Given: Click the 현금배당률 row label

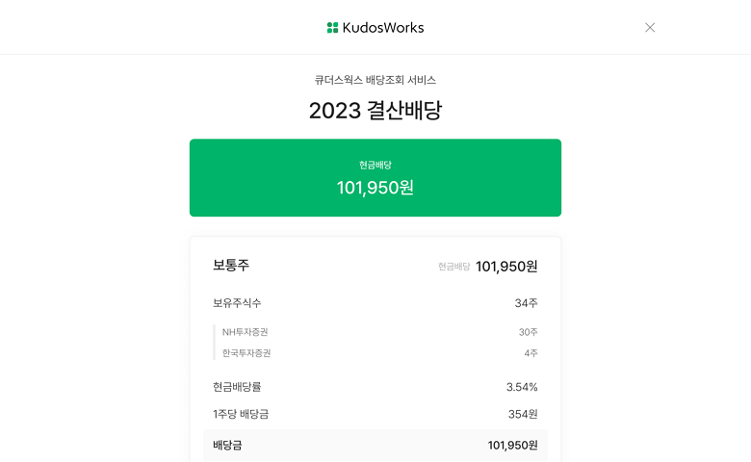Looking at the screenshot, I should [237, 387].
